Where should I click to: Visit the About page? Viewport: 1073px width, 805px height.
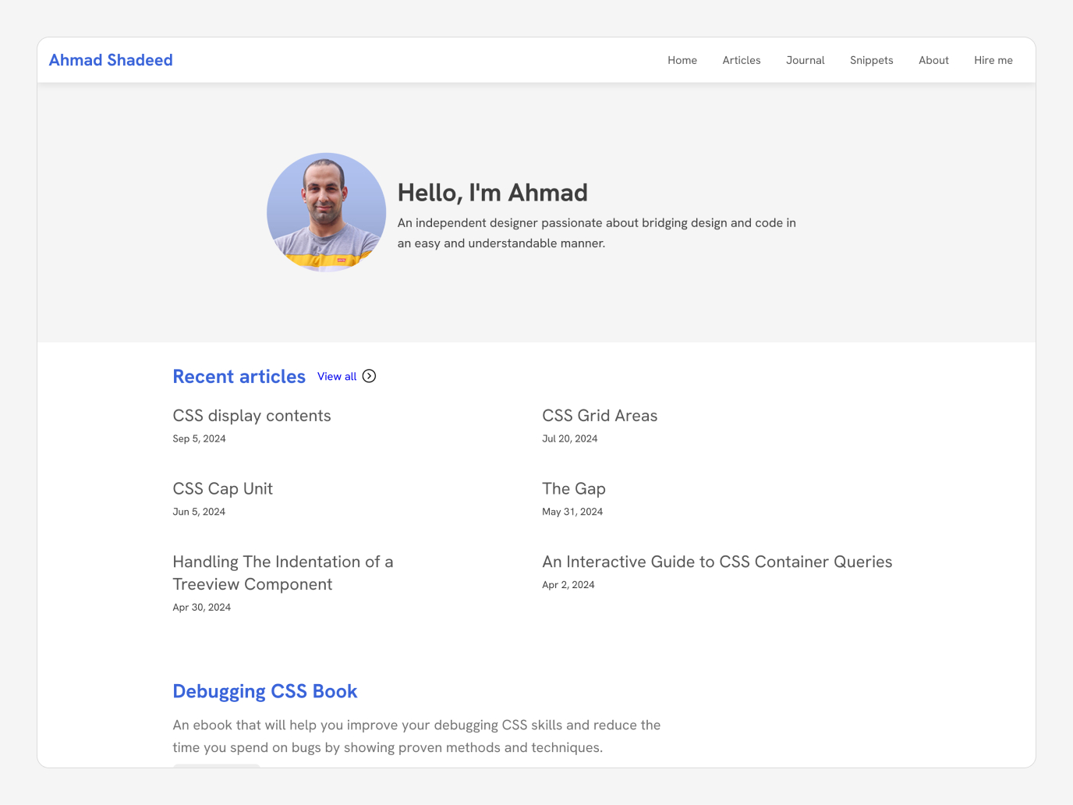pyautogui.click(x=933, y=60)
